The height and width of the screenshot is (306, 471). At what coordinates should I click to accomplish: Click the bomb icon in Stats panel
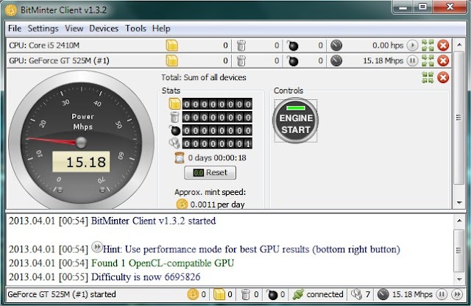pyautogui.click(x=174, y=131)
